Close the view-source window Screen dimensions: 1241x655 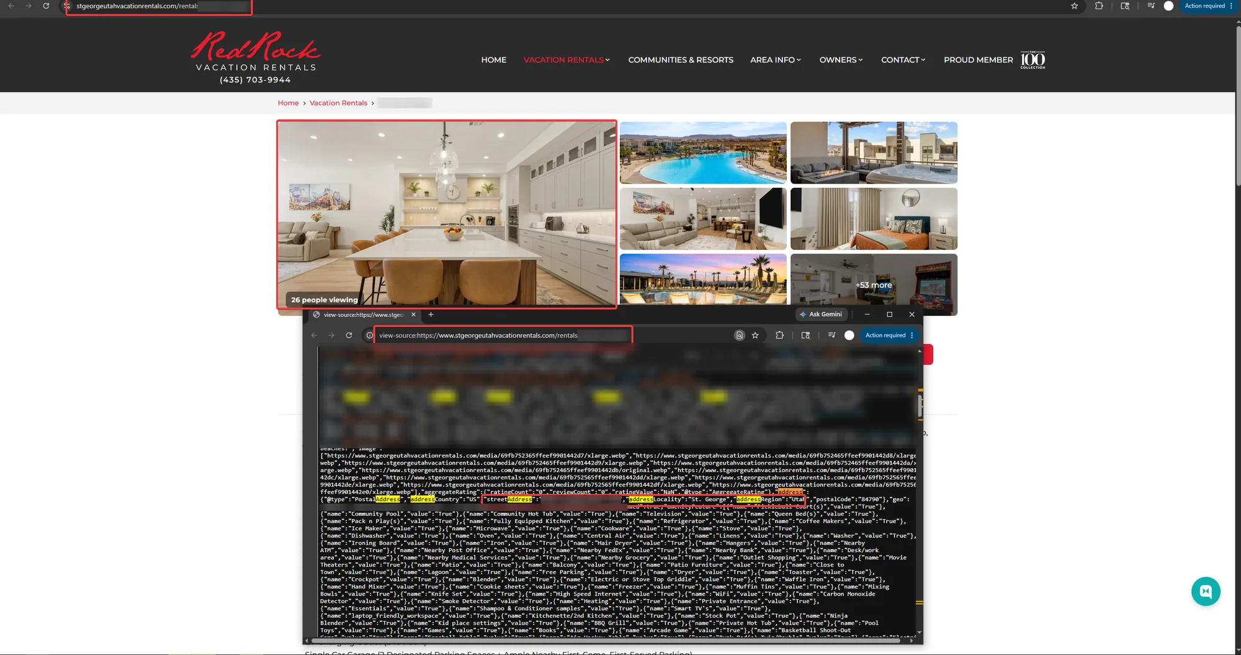912,314
